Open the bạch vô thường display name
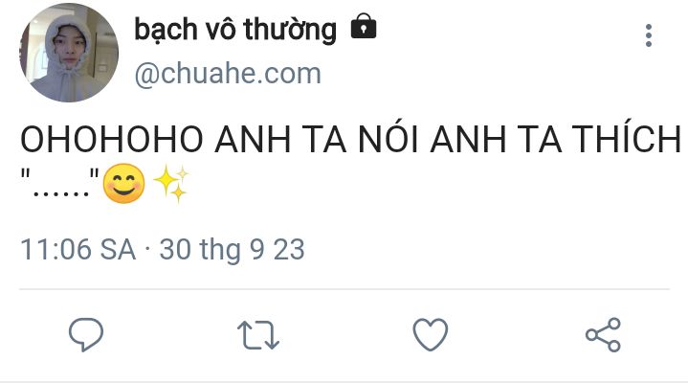The height and width of the screenshot is (383, 688). 235,30
